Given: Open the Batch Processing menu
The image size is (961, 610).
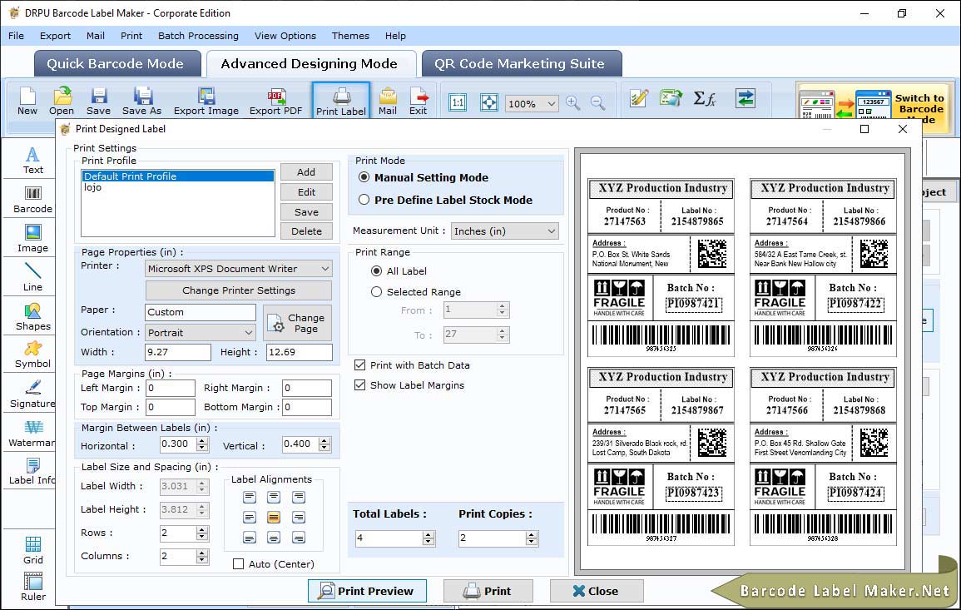Looking at the screenshot, I should pyautogui.click(x=198, y=36).
